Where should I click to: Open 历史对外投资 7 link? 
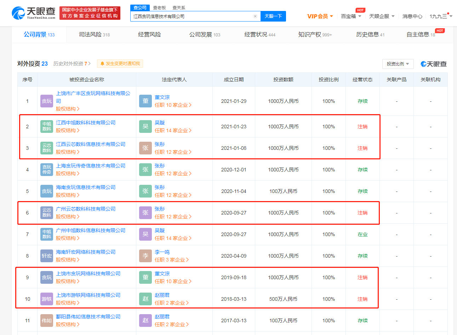pos(72,64)
